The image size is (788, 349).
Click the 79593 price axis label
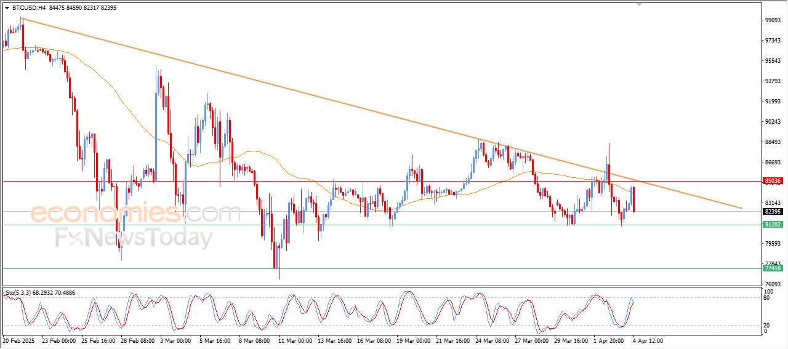[773, 243]
